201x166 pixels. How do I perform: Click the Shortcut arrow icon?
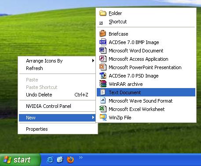pos(101,23)
